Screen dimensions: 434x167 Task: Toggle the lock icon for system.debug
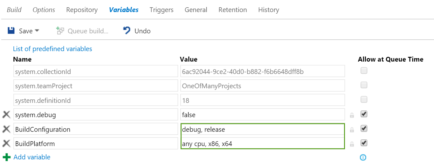pyautogui.click(x=352, y=115)
